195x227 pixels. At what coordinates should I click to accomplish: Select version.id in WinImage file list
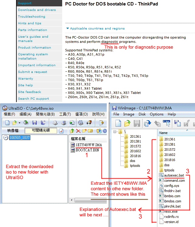pos(171,222)
